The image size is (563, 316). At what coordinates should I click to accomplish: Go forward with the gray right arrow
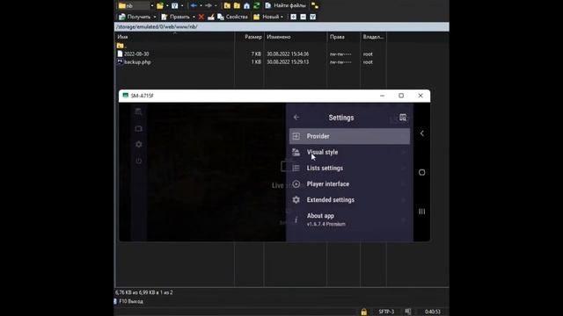pyautogui.click(x=208, y=5)
